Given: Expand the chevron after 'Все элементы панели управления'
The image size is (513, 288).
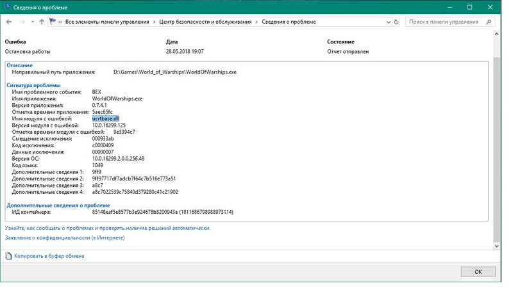Looking at the screenshot, I should (x=154, y=22).
